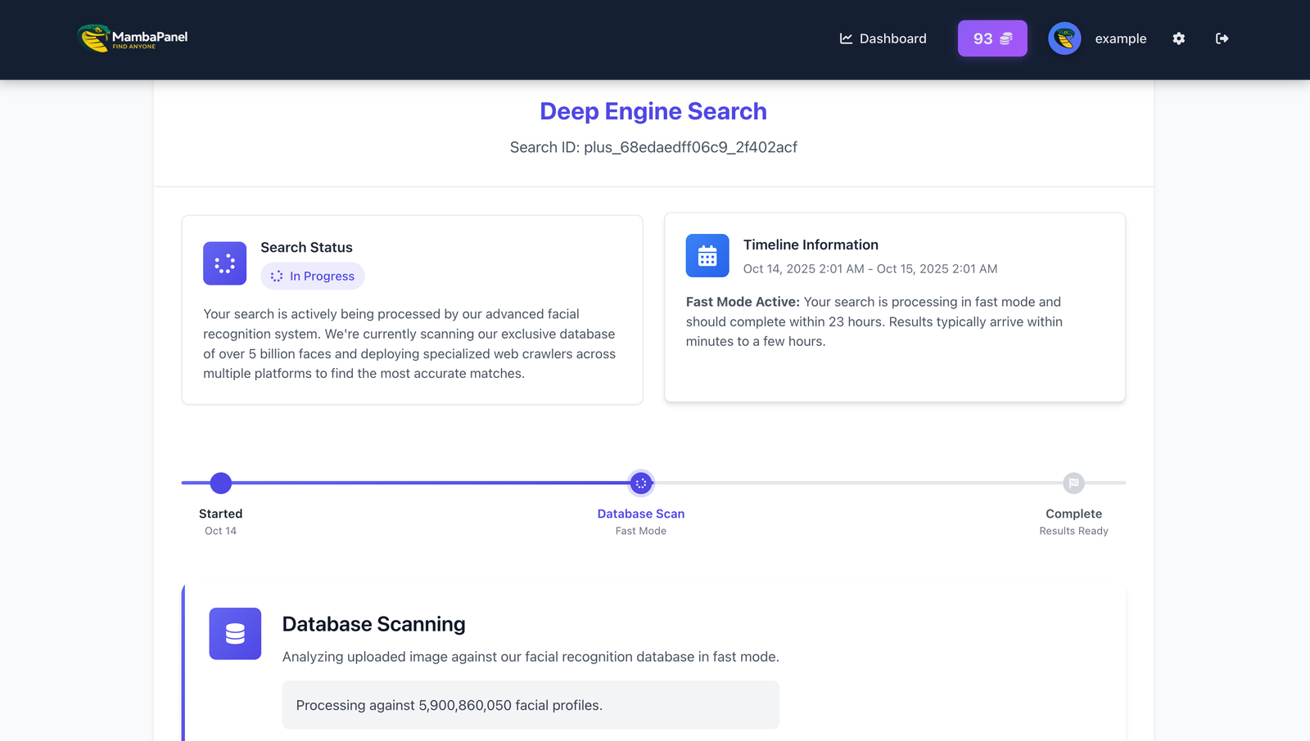Click the 93 credits balance button

click(992, 38)
